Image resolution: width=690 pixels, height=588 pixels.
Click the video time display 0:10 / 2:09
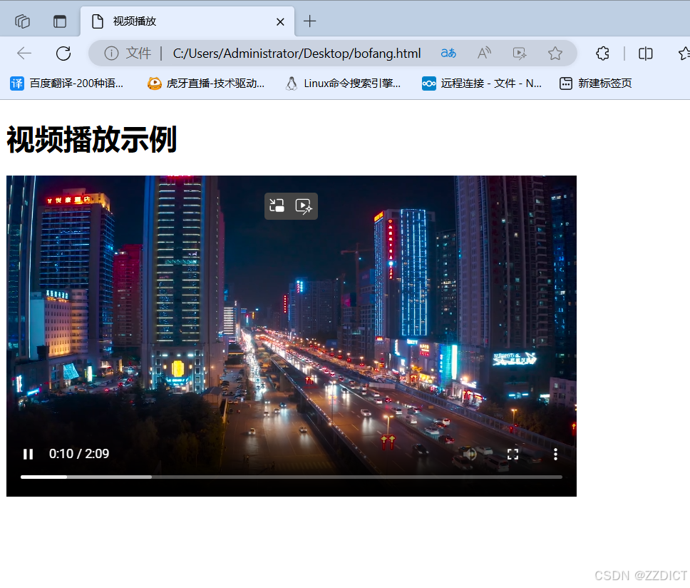(x=79, y=454)
